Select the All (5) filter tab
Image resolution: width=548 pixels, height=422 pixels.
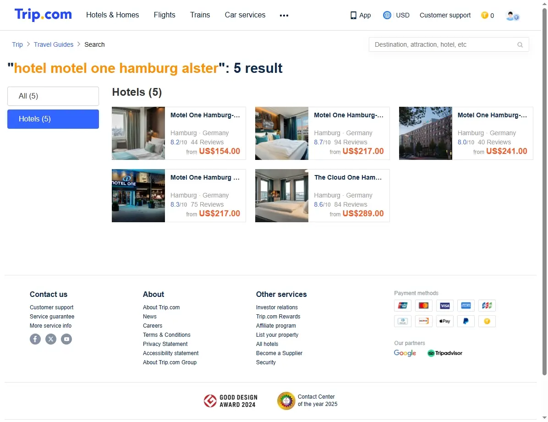53,96
